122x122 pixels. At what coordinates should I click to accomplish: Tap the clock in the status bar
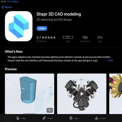[x=3, y=2]
